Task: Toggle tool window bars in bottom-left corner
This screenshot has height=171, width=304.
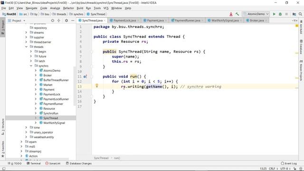Action: (x=4, y=169)
